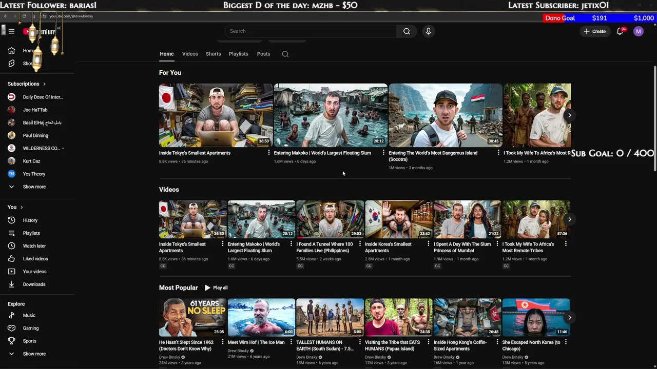Expand the You section chevron

pos(22,207)
